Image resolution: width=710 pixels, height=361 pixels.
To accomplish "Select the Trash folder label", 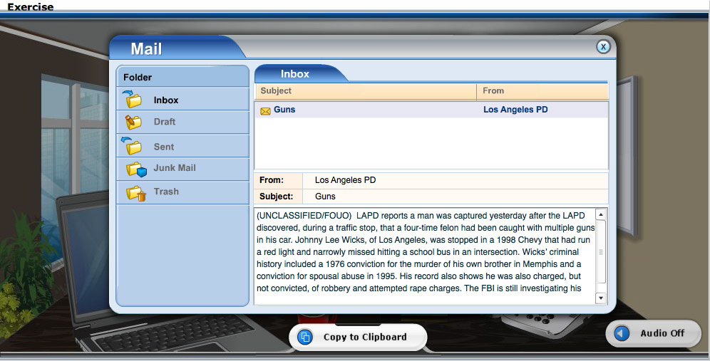I will pyautogui.click(x=166, y=192).
